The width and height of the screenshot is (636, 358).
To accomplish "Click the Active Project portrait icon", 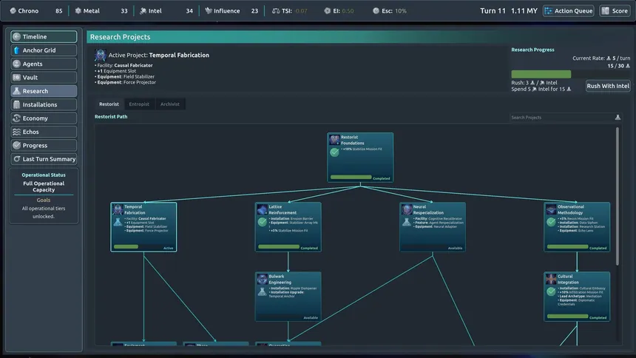I will point(100,55).
